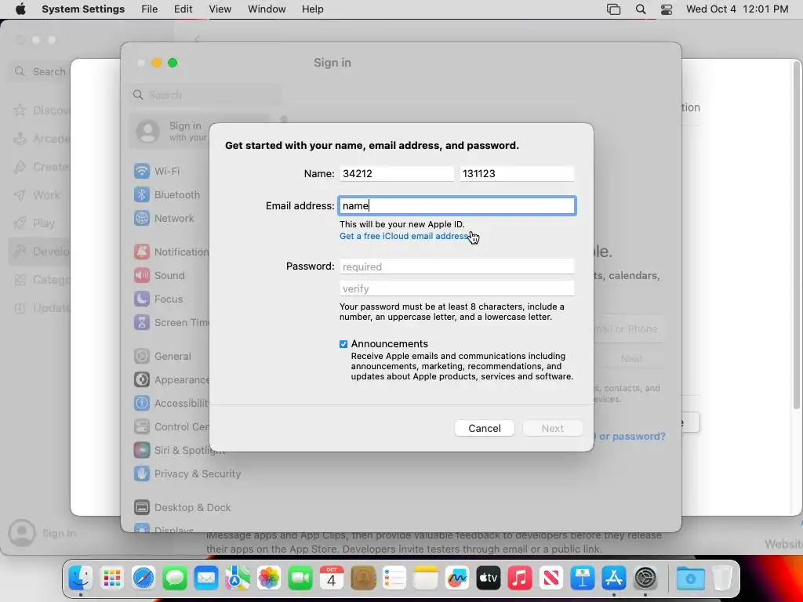The width and height of the screenshot is (803, 602).
Task: Click the verify password field
Action: [457, 288]
